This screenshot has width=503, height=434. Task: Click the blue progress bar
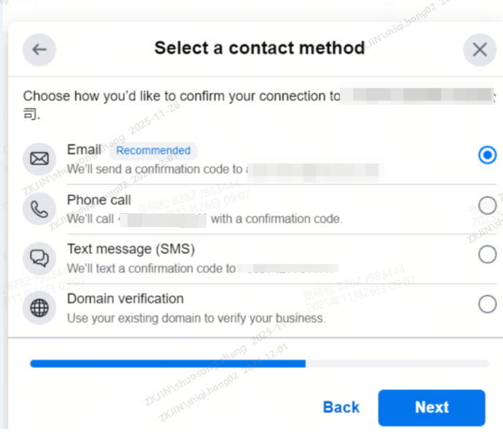tap(168, 363)
